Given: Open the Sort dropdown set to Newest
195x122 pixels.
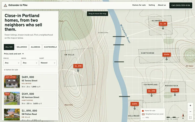Looking at the screenshot, I should [x=48, y=63].
